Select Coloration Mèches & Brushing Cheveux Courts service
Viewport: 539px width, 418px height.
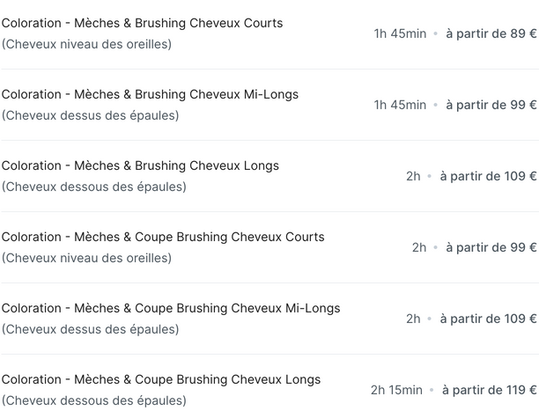pyautogui.click(x=269, y=33)
